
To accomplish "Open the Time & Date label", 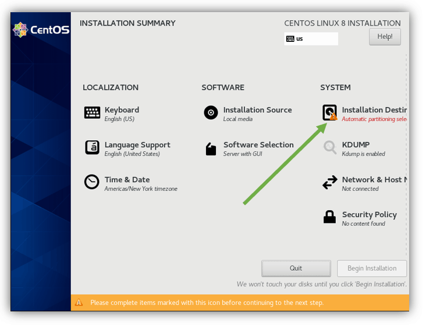I will tap(127, 180).
